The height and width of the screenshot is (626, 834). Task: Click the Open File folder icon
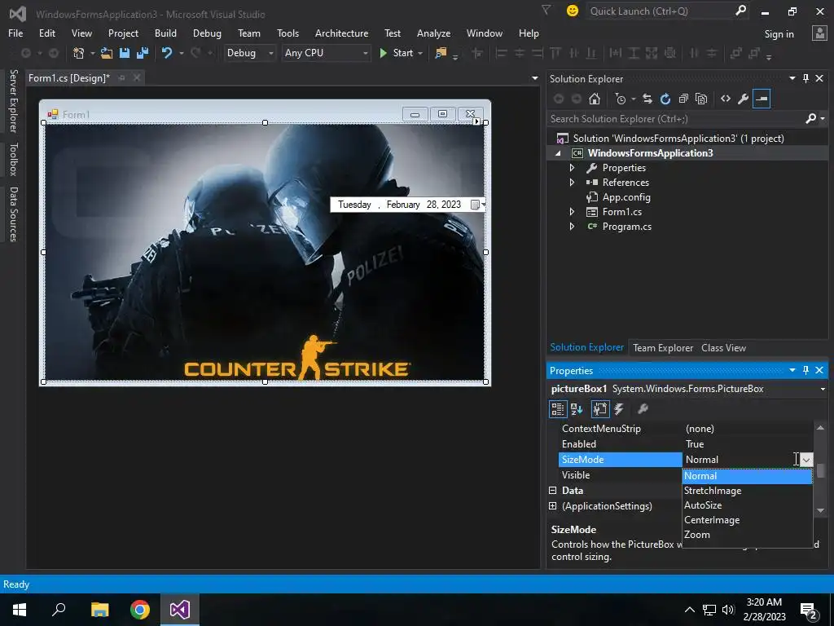pos(107,53)
